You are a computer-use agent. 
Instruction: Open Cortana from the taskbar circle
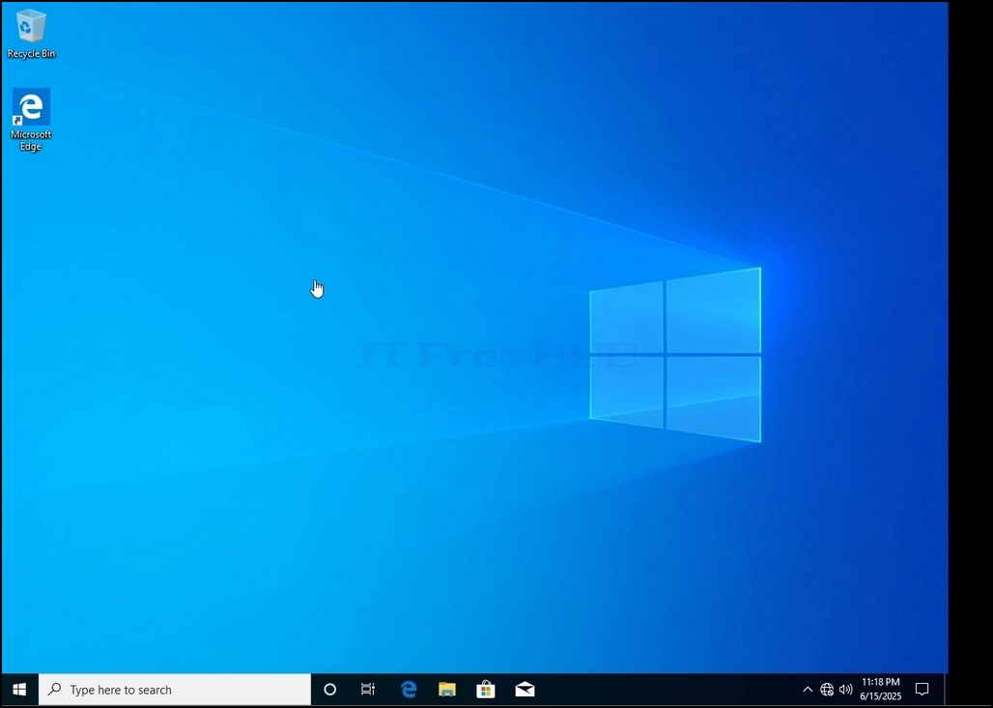330,690
